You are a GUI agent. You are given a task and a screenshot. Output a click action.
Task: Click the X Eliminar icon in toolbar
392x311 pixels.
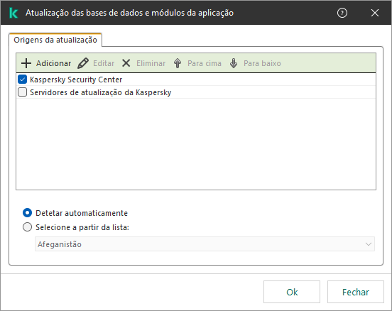click(x=126, y=63)
